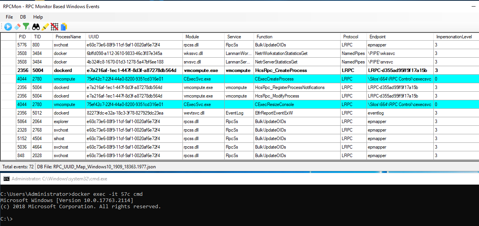Select the CExecResizeConsole row

point(239,104)
